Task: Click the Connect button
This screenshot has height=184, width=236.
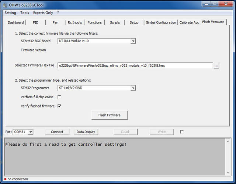Action: [x=57, y=132]
